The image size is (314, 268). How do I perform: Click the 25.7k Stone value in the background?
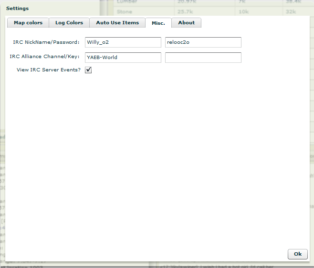click(x=185, y=11)
